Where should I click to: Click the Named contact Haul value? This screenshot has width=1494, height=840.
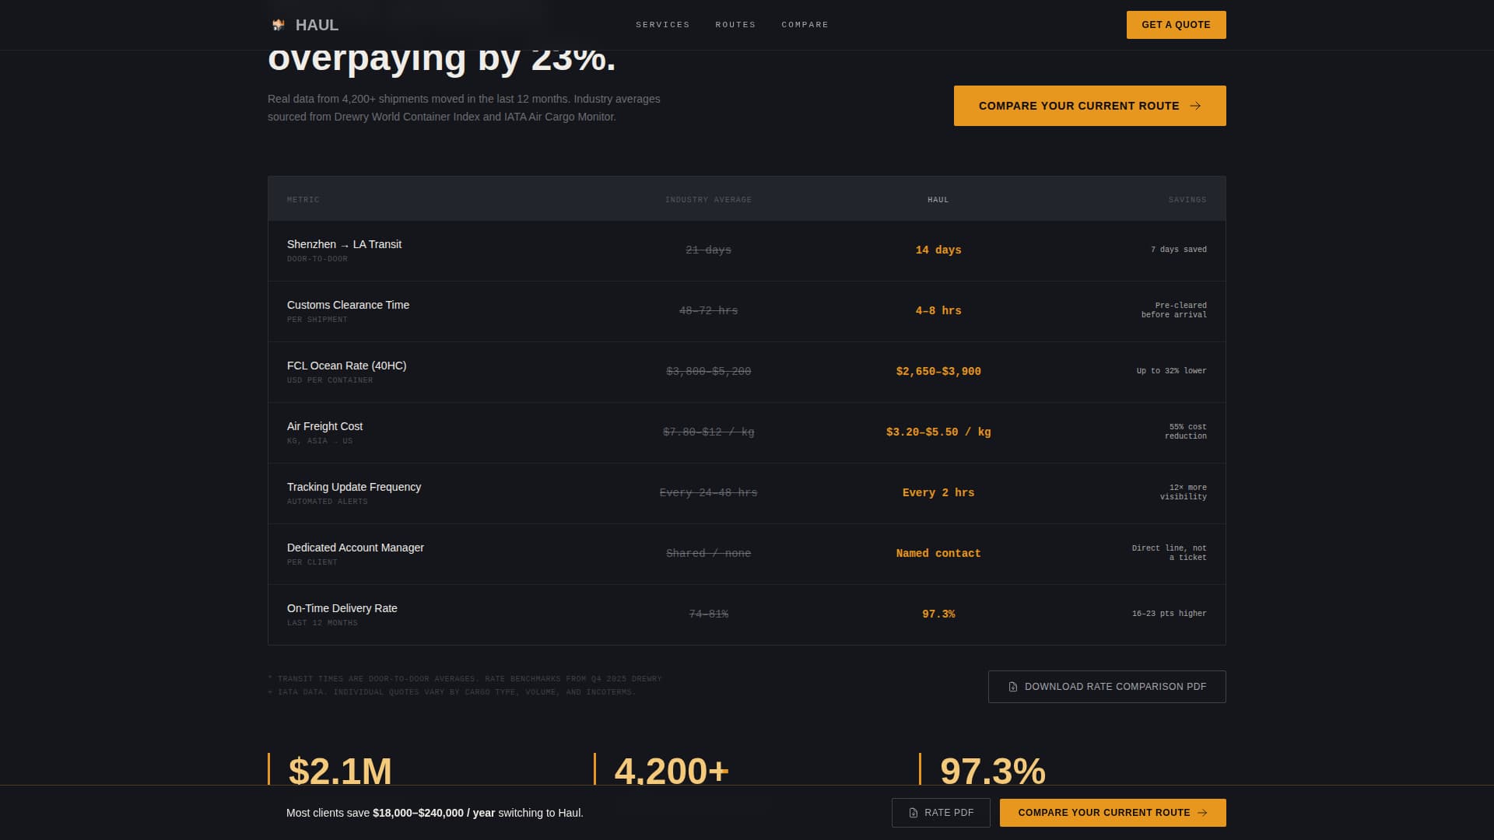click(x=938, y=553)
